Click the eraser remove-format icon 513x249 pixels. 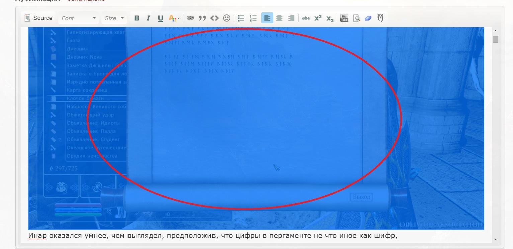368,18
